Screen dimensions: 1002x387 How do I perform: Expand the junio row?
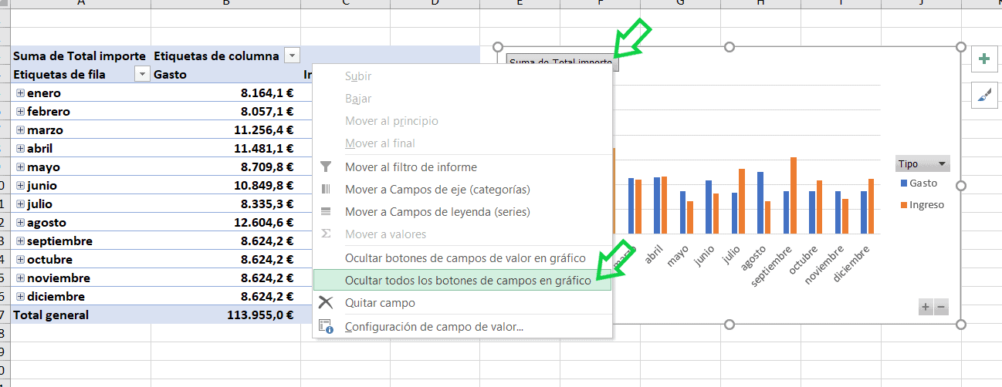(x=20, y=185)
